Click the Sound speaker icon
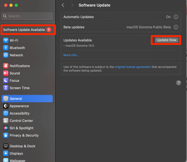The width and height of the screenshot is (187, 162). (x=6, y=73)
